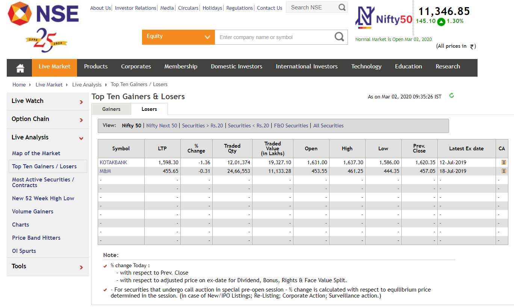514x307 pixels.
Task: Expand the Option Chain sidebar section
Action: point(48,119)
